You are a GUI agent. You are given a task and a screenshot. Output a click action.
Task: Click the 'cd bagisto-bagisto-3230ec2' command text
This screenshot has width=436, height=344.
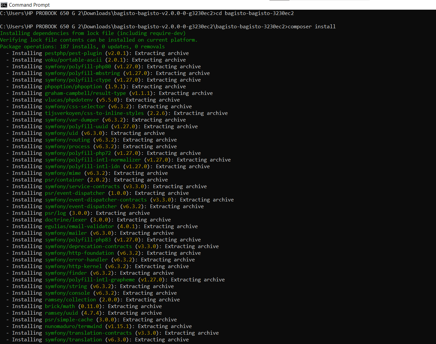(x=255, y=13)
